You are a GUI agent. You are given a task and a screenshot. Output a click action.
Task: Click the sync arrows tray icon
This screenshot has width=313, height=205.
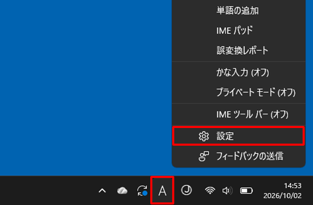tap(142, 190)
